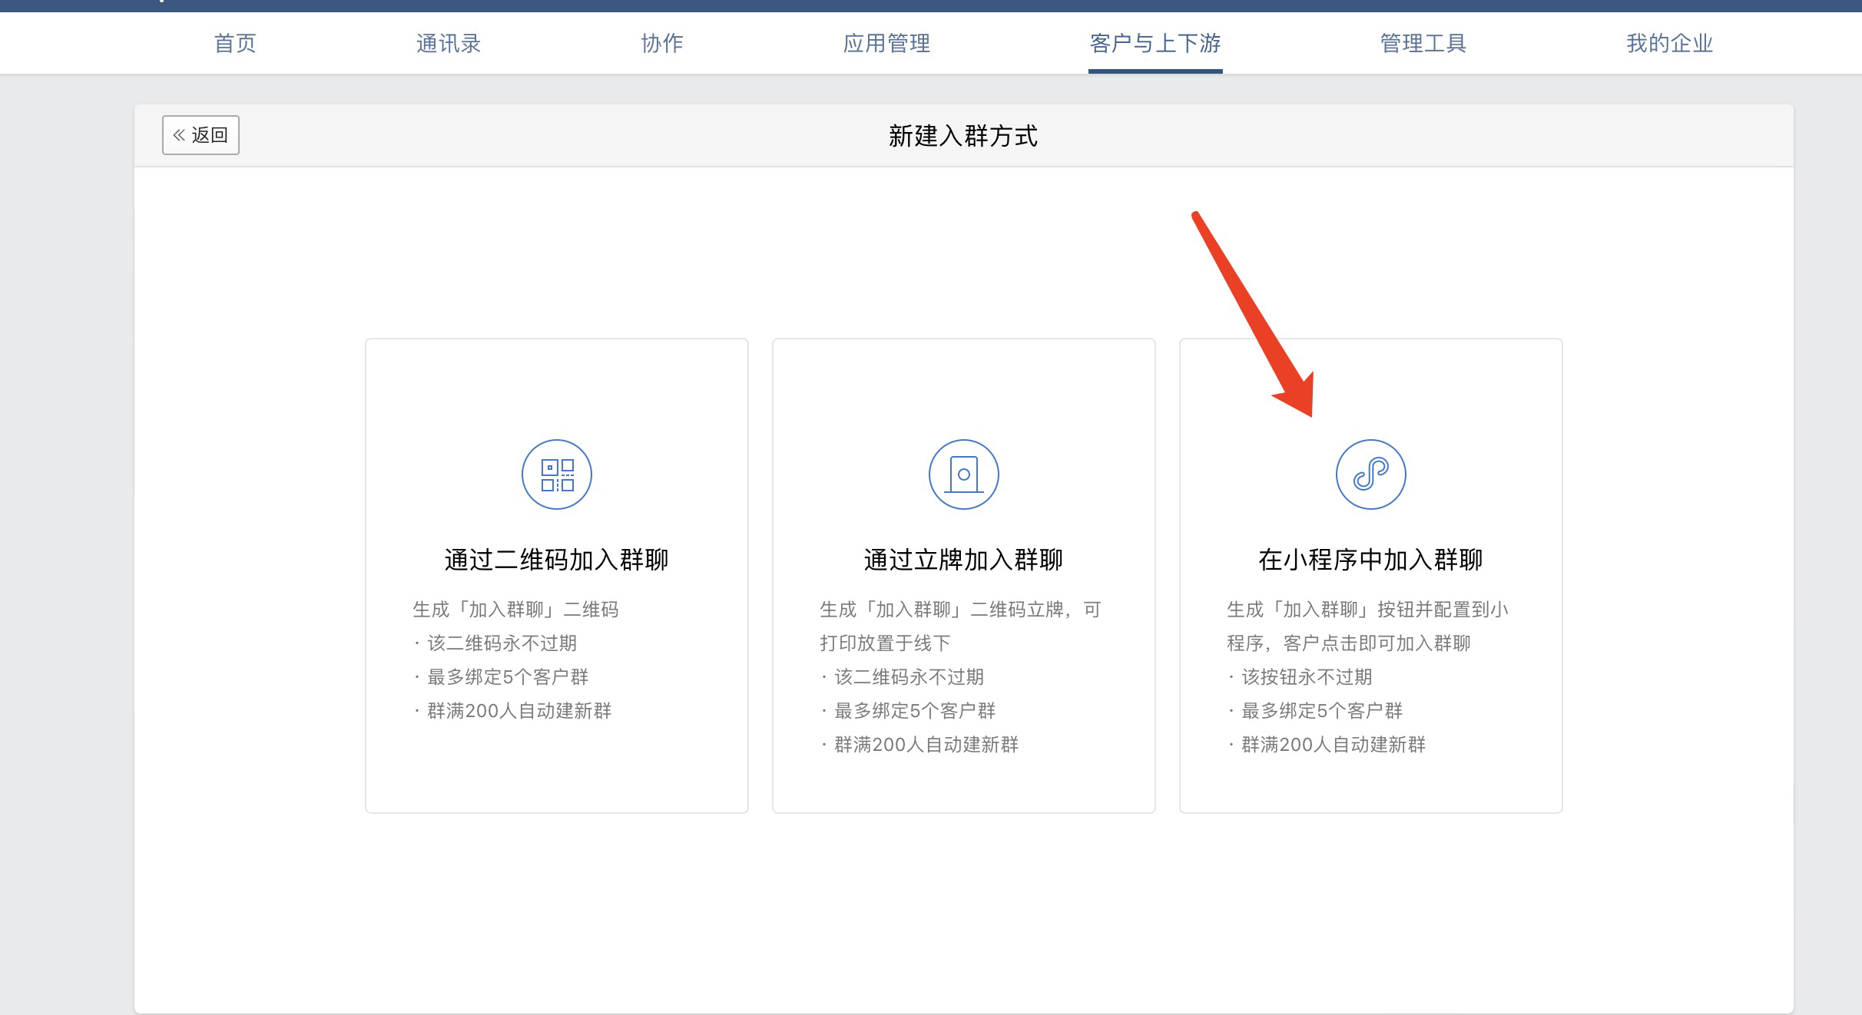Click 群满200人自动建新群 in mini program card

(x=1334, y=745)
